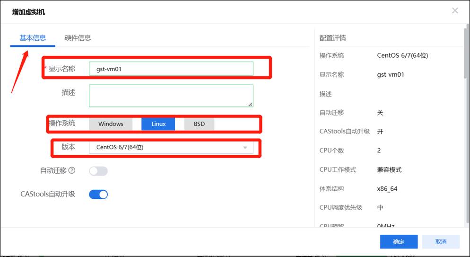Image resolution: width=470 pixels, height=257 pixels.
Task: Click the help icon beside 自动迁移
Action: click(x=72, y=170)
